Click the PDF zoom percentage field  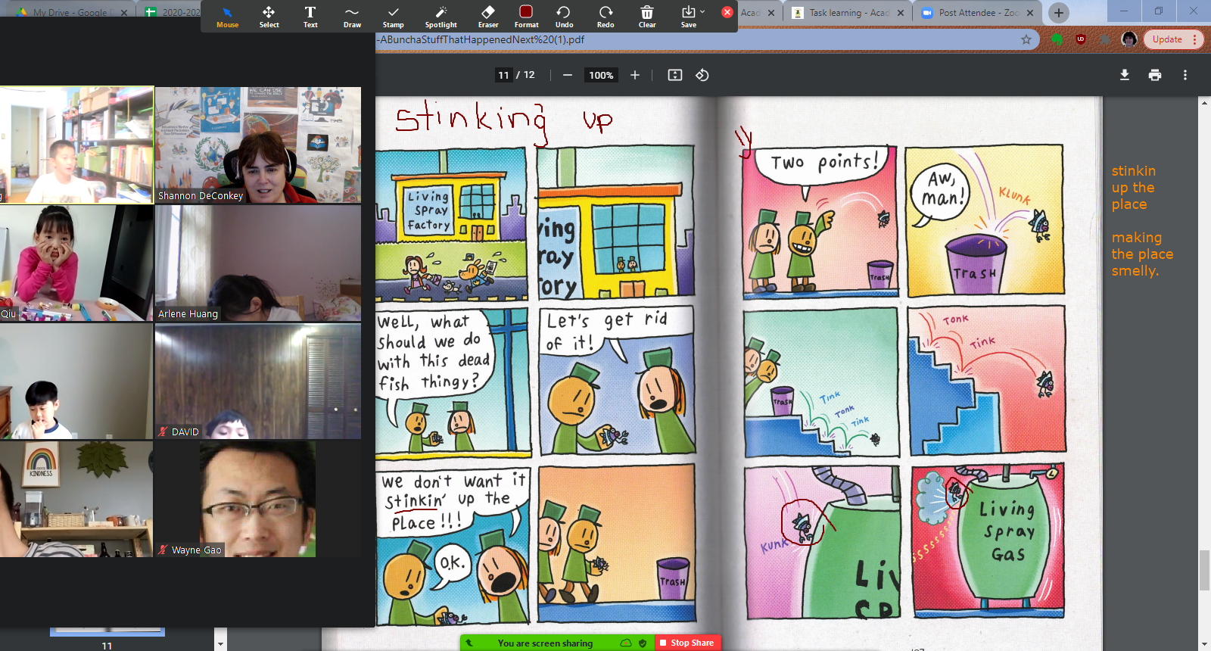(601, 75)
